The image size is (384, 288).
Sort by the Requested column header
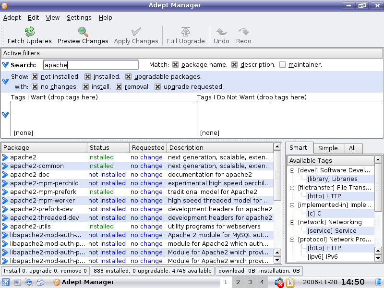coord(148,148)
